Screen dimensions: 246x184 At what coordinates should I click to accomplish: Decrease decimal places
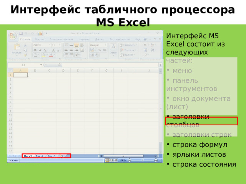point(97,55)
